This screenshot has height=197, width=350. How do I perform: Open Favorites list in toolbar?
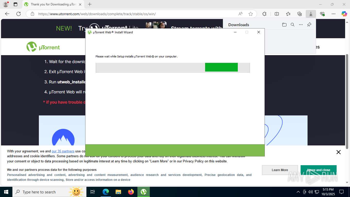pos(288,14)
